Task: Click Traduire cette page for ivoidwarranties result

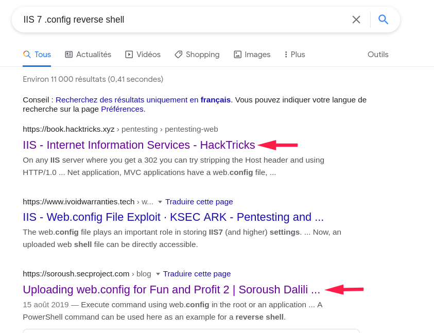Action: [x=199, y=202]
